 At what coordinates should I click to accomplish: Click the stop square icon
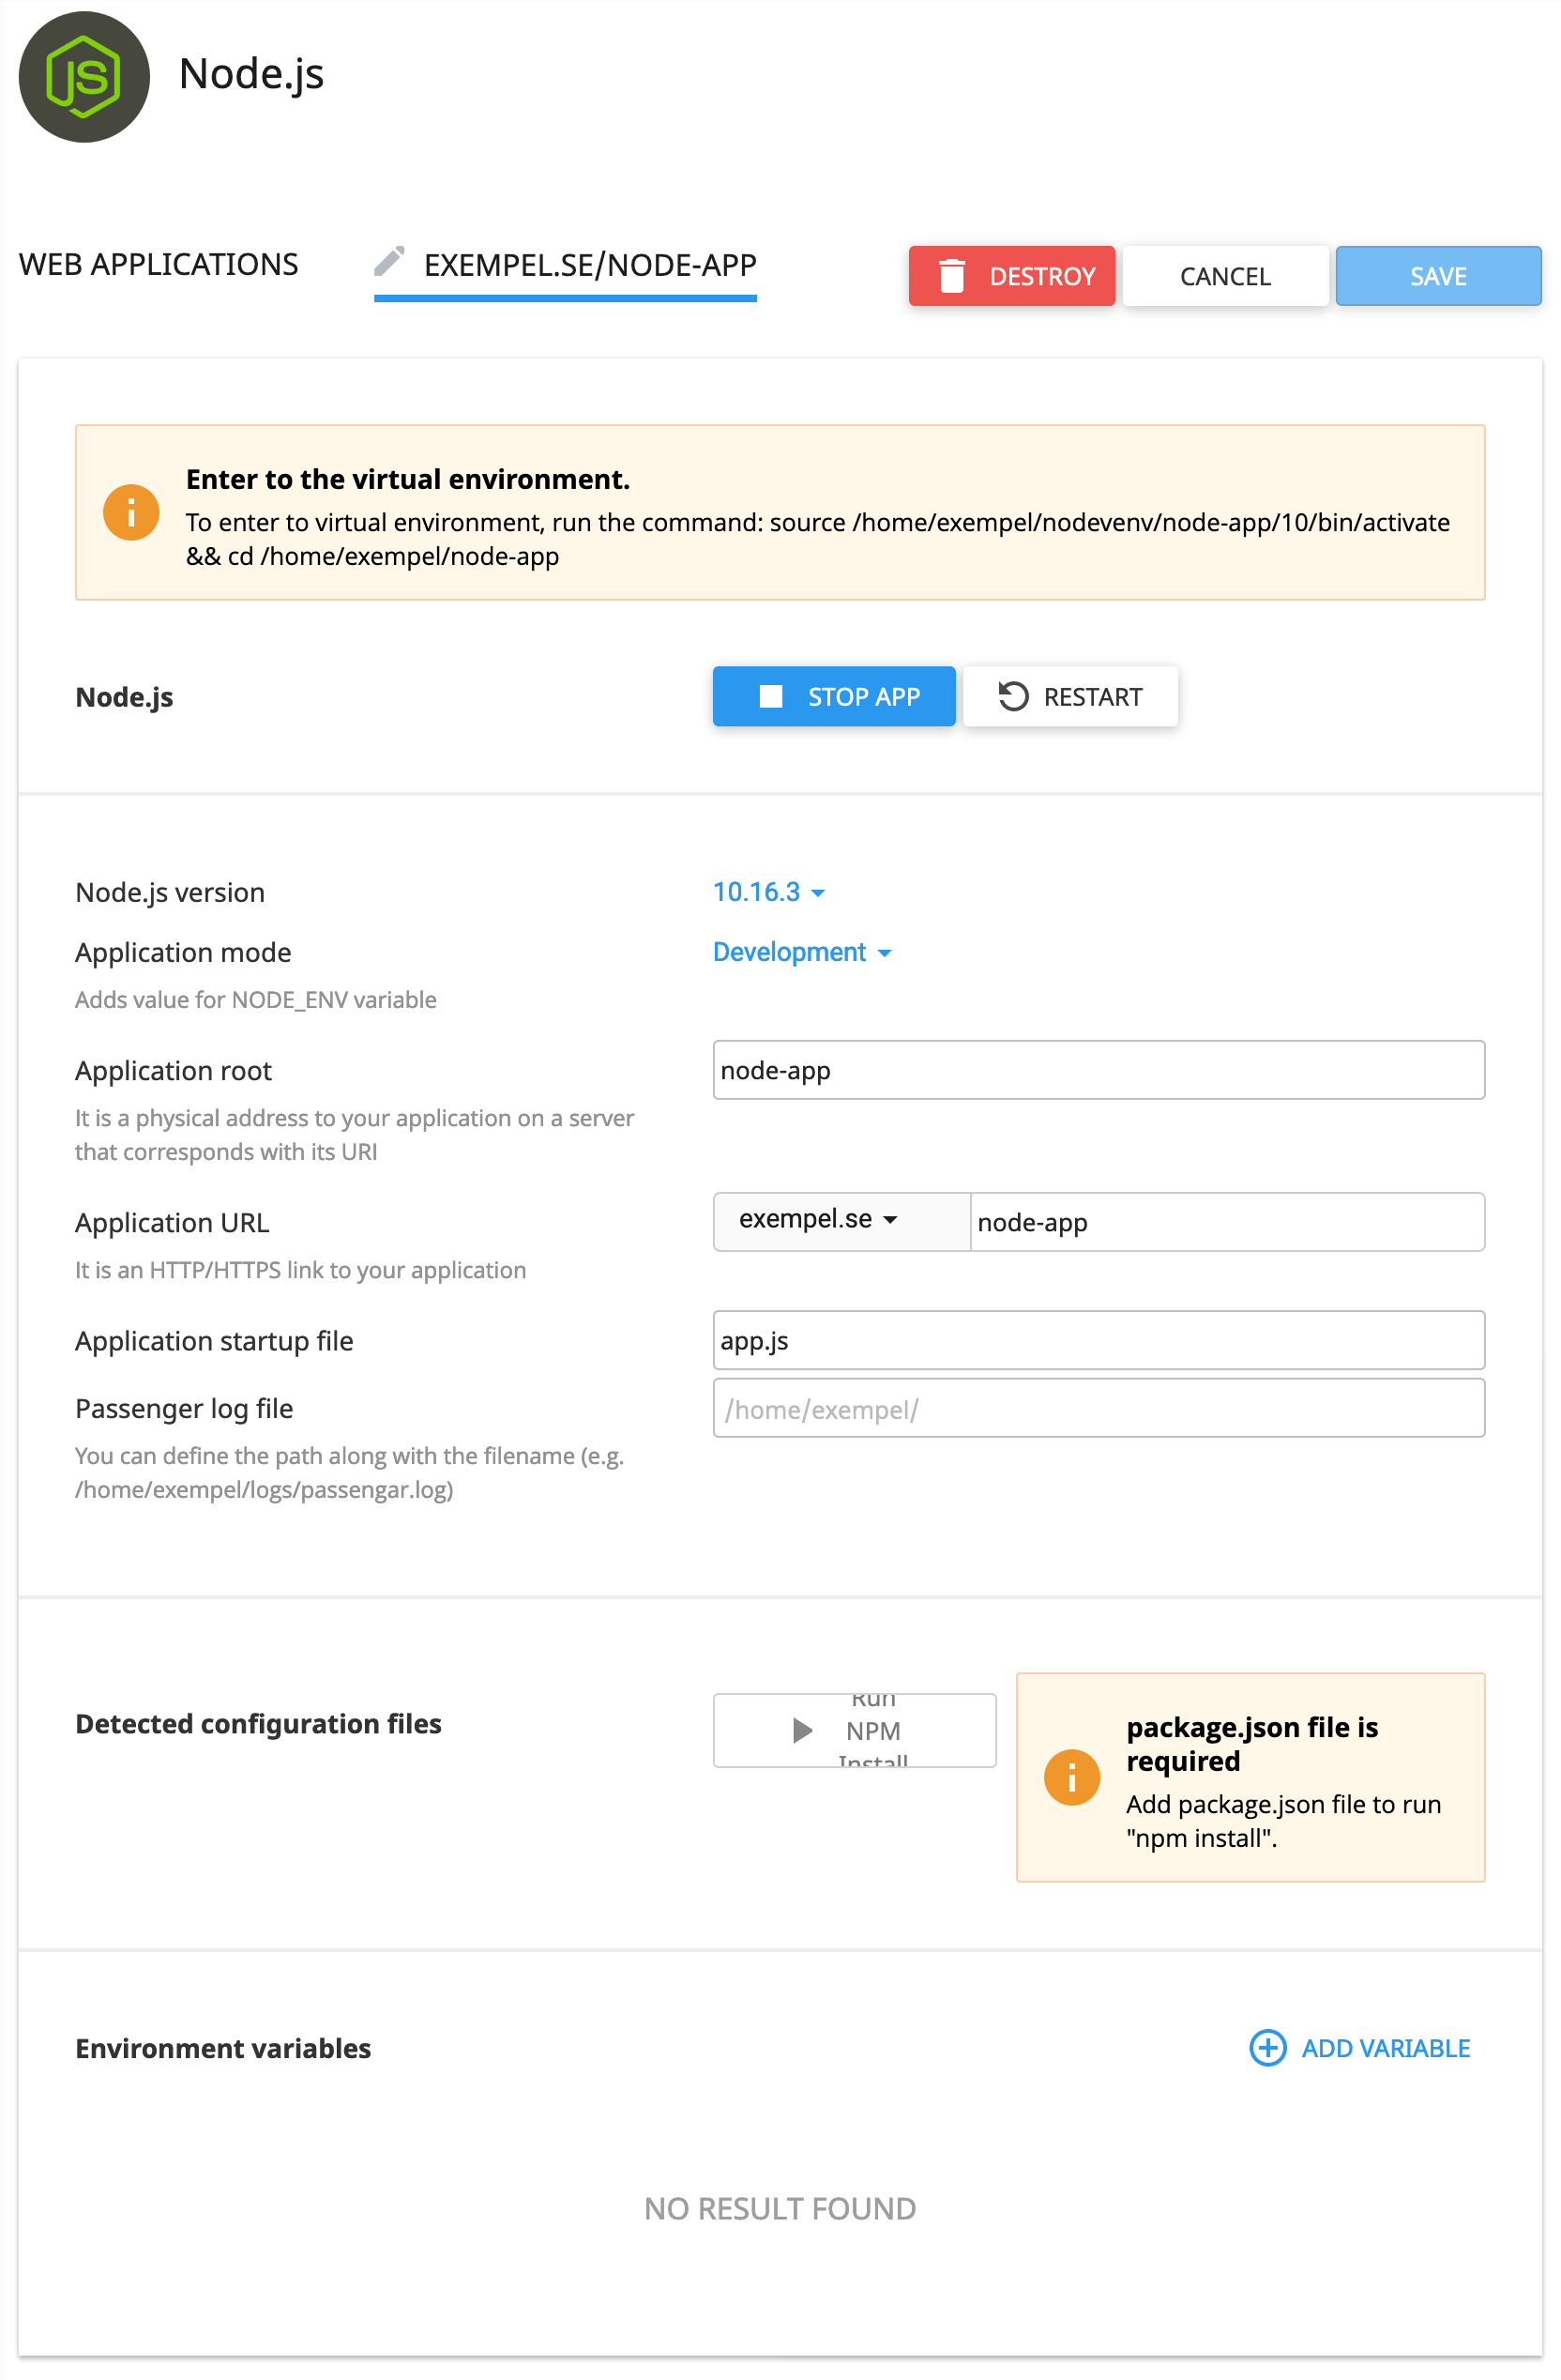770,696
